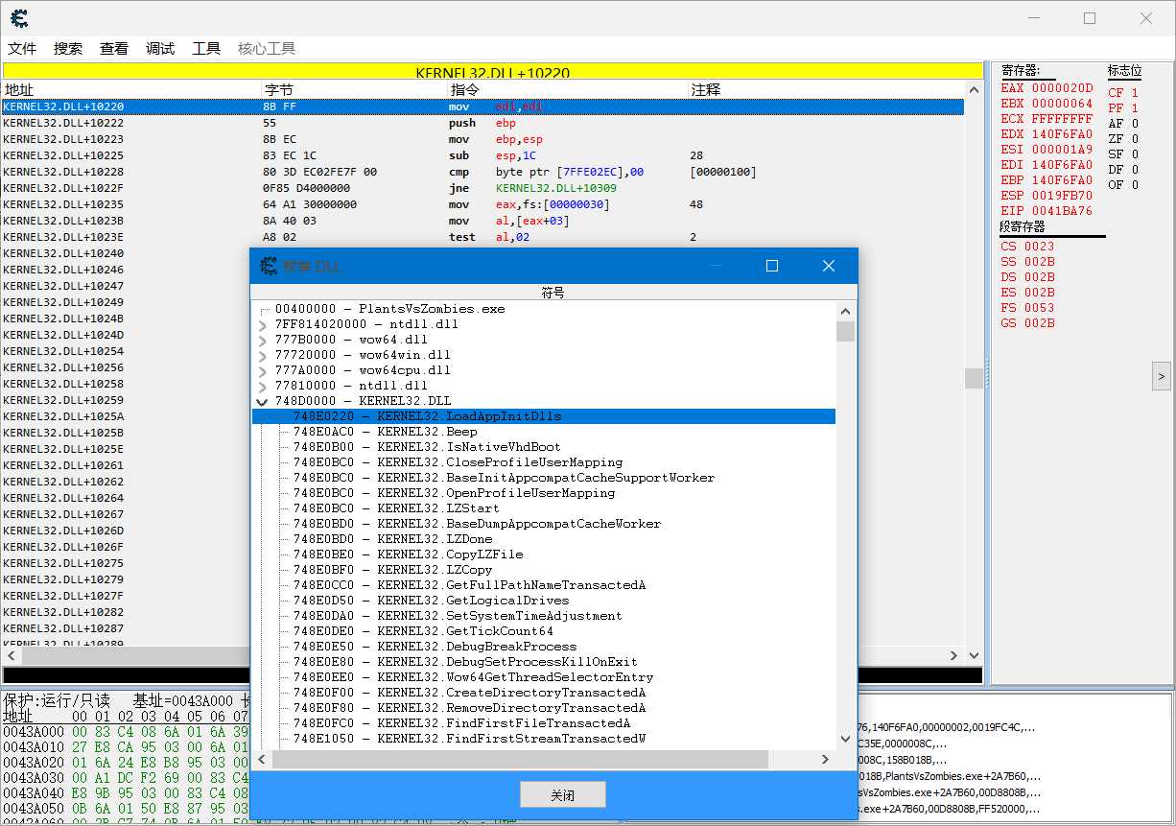Click the Cheat Engine icon in DLL dialog title
Viewport: 1176px width, 826px height.
(268, 266)
